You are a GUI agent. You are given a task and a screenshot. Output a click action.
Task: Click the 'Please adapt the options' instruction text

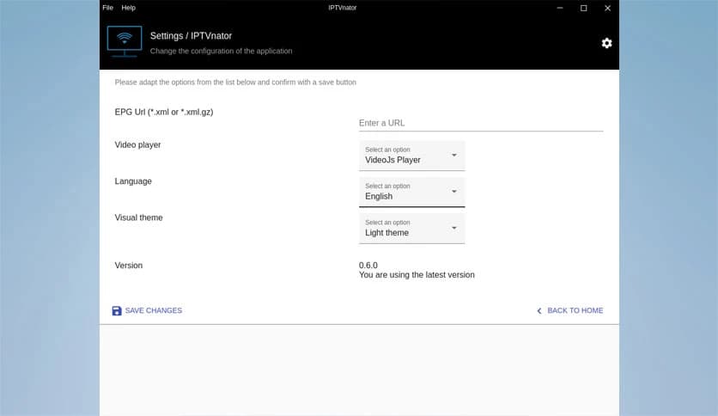(x=235, y=82)
